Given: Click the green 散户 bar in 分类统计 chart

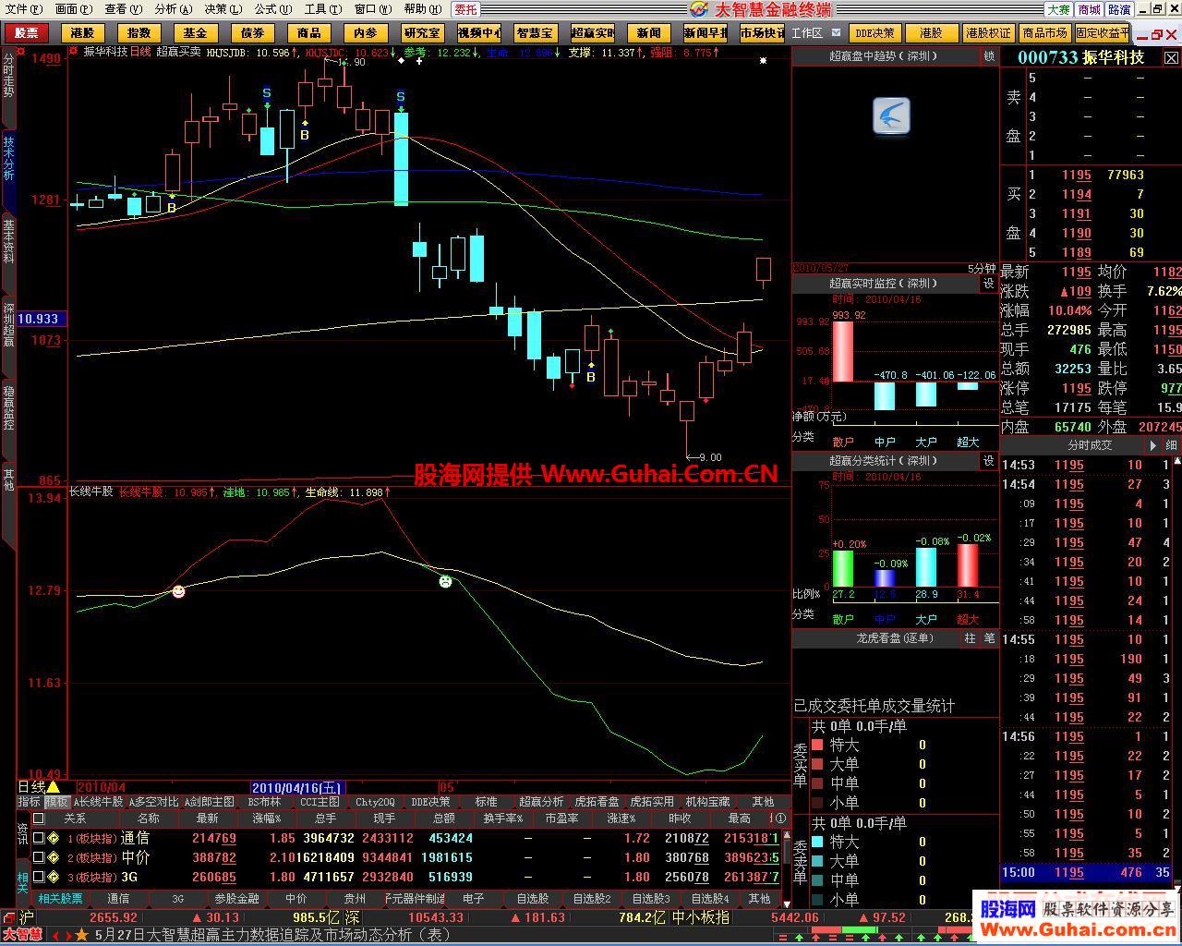Looking at the screenshot, I should [x=843, y=569].
